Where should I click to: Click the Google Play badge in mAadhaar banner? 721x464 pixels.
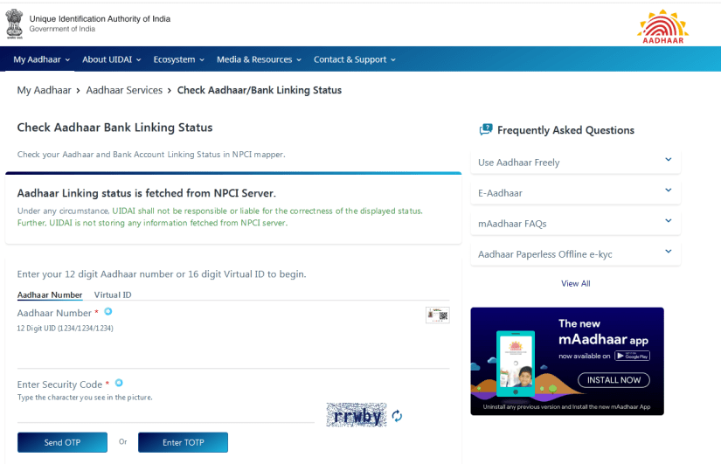[632, 356]
